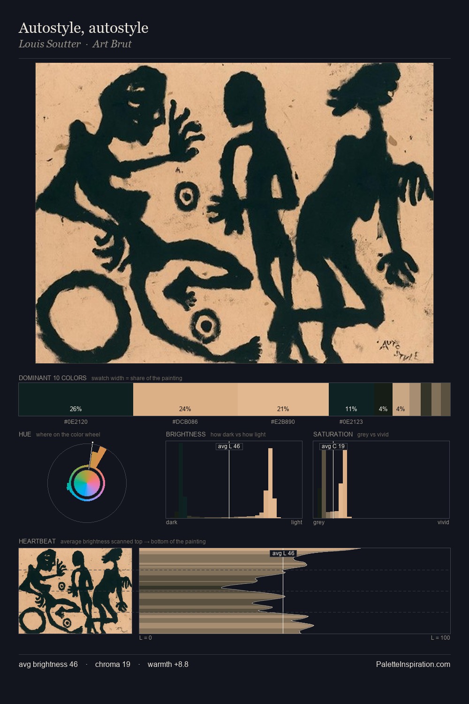The image size is (469, 704).
Task: Select the light beige 4% swatch
Action: pyautogui.click(x=401, y=399)
